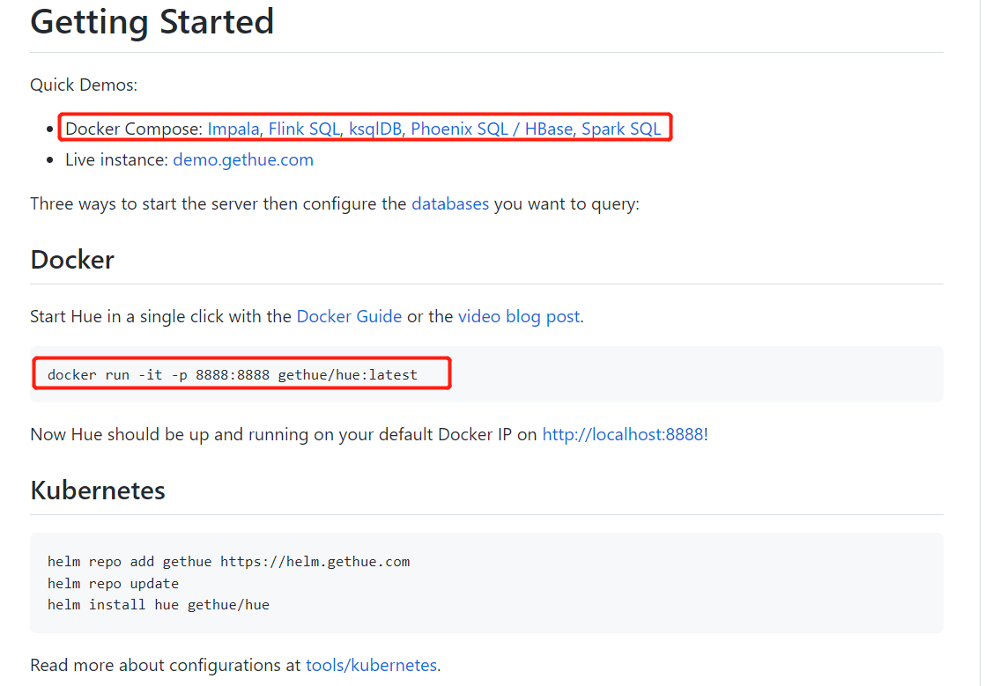Open the ksqlDB demo link
Image resolution: width=985 pixels, height=686 pixels.
(x=375, y=129)
